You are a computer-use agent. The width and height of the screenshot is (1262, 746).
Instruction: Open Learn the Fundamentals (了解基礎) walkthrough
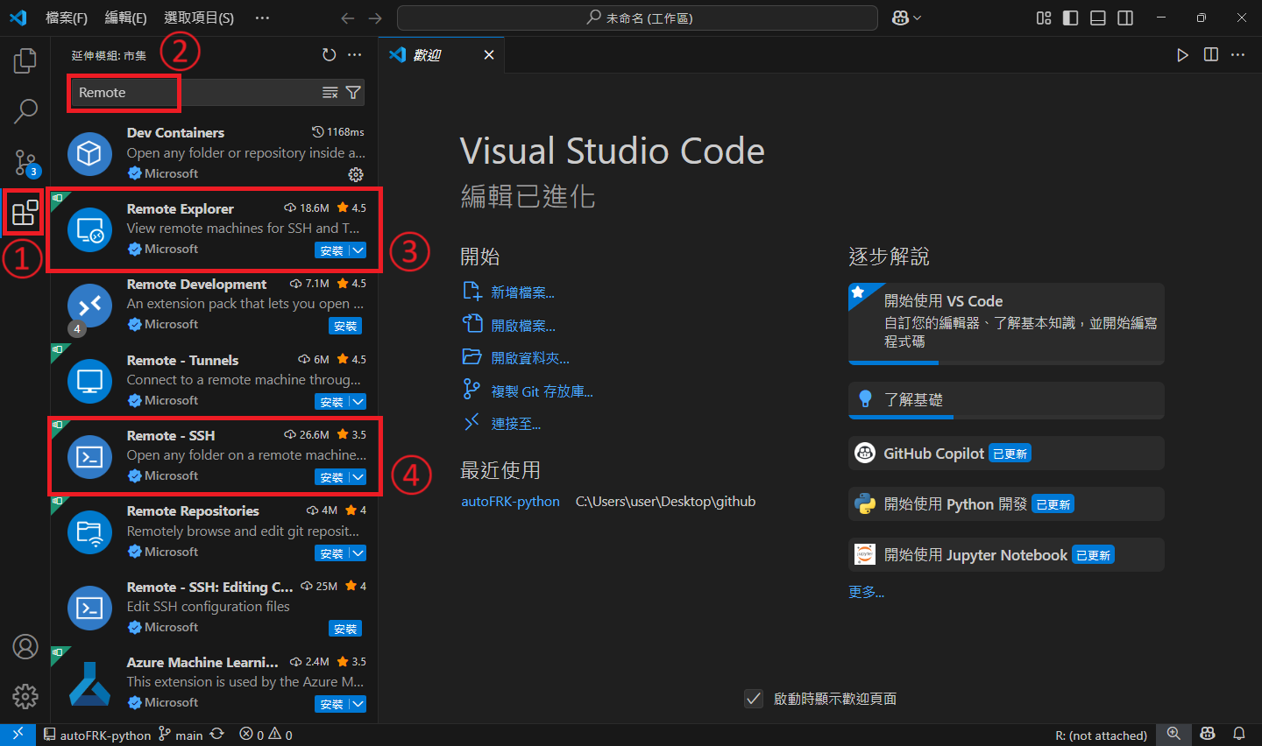click(1006, 400)
